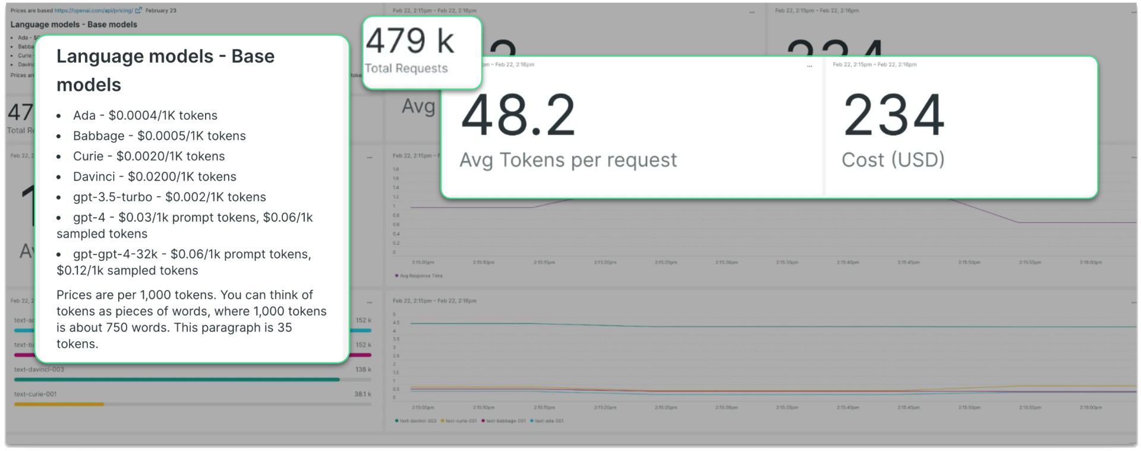
Task: Click the 48.2 Avg Tokens per request value
Action: coord(518,115)
